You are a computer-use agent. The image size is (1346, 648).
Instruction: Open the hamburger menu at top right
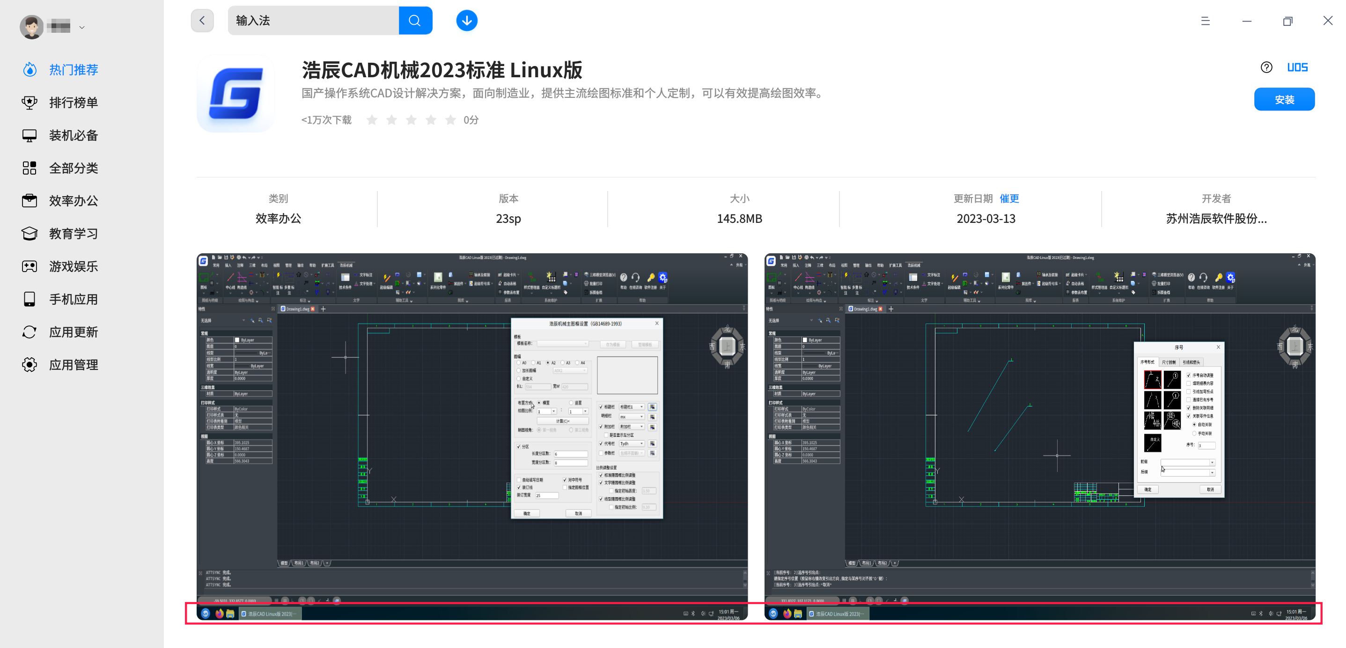coord(1206,21)
